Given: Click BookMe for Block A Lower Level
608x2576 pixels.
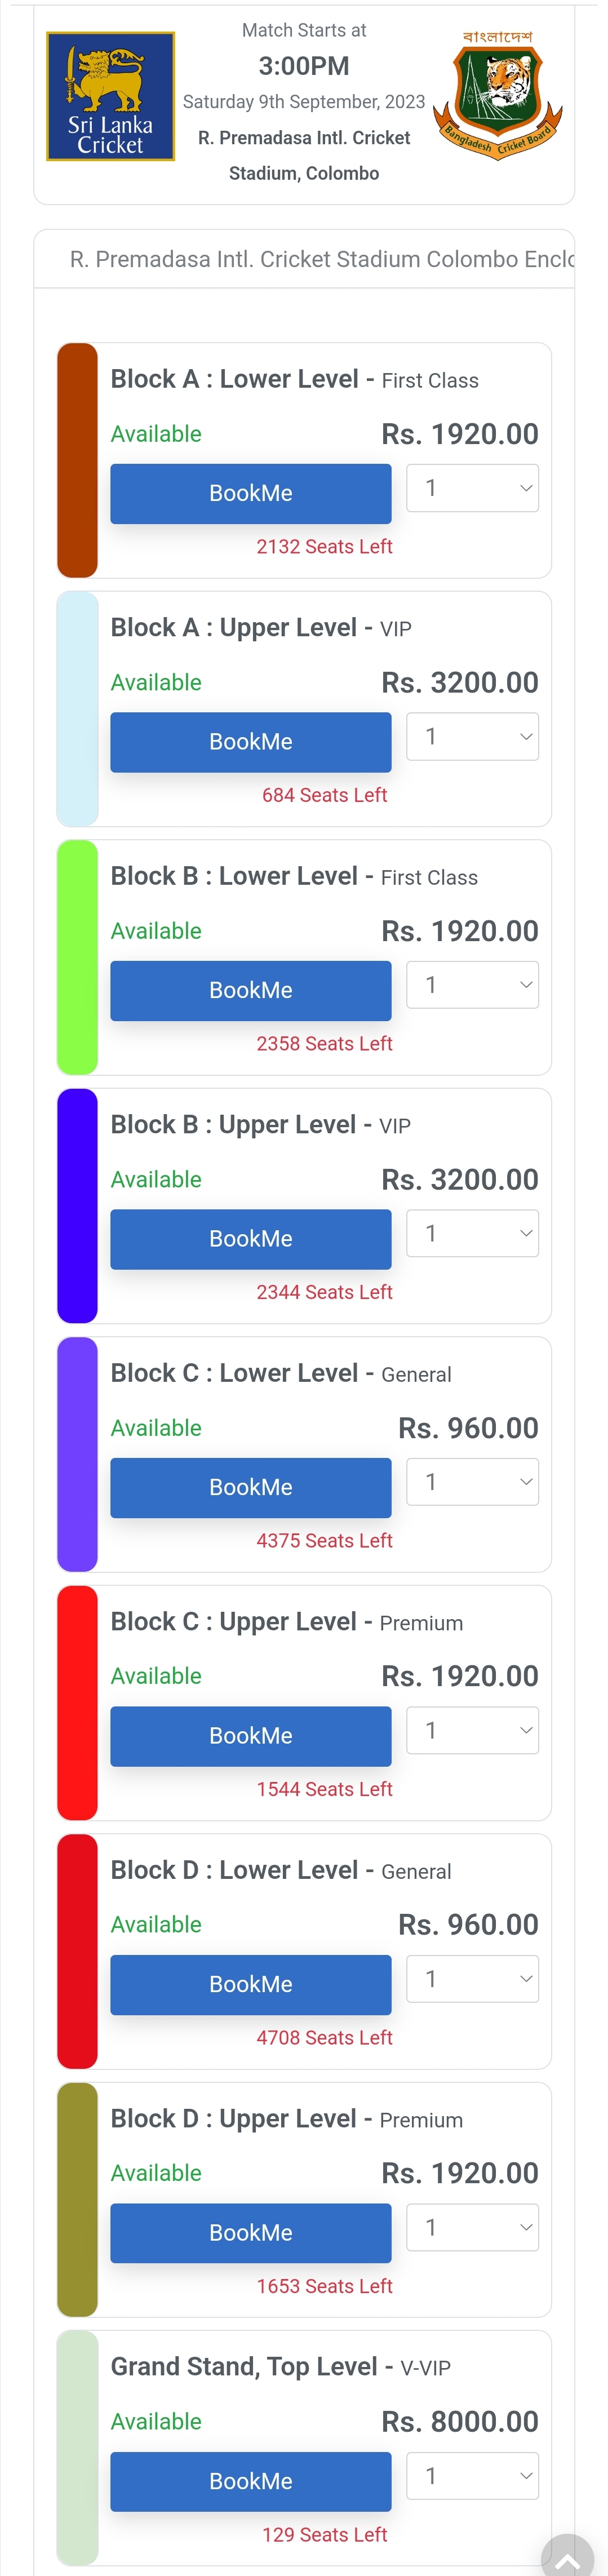Looking at the screenshot, I should 250,493.
